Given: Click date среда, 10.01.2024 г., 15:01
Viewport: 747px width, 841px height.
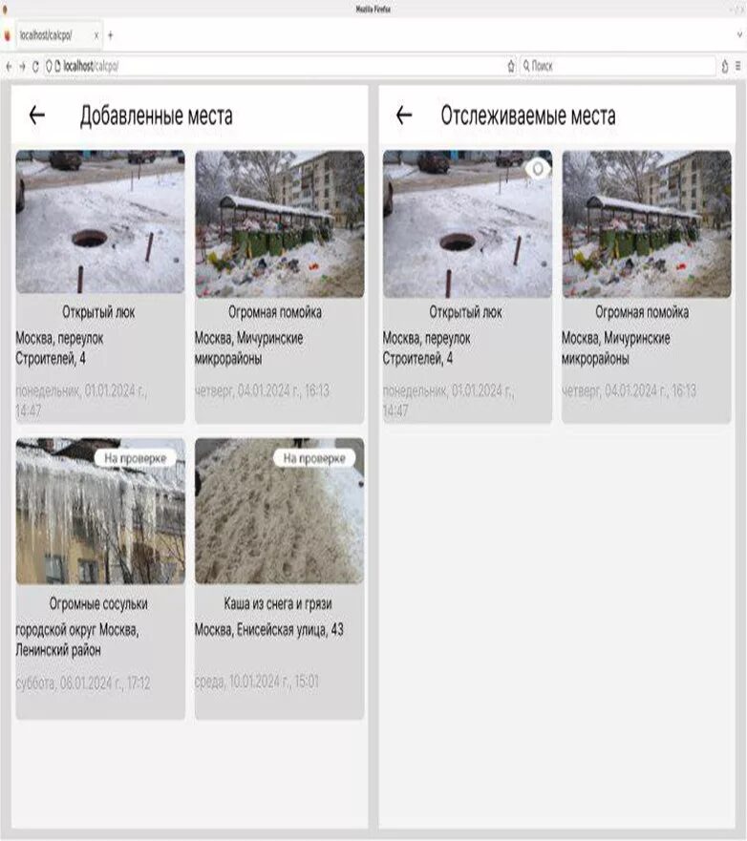Looking at the screenshot, I should 257,682.
